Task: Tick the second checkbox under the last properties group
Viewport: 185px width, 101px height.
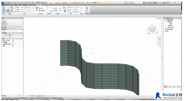Action: [13, 42]
